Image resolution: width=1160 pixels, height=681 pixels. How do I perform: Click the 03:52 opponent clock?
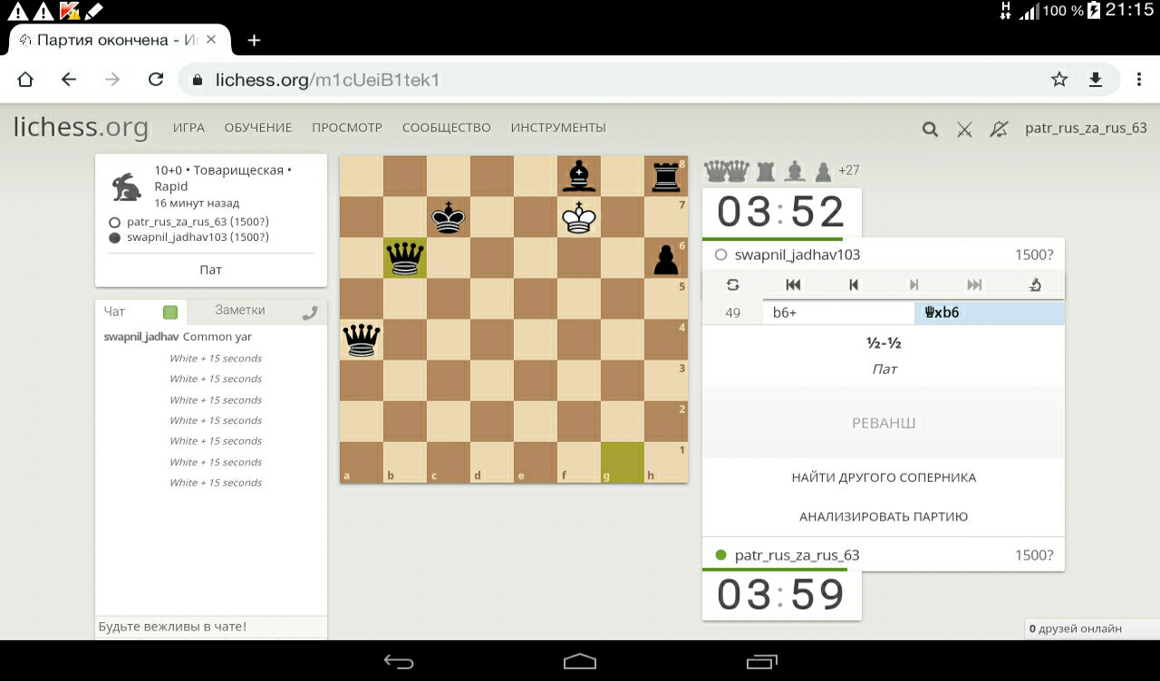781,213
